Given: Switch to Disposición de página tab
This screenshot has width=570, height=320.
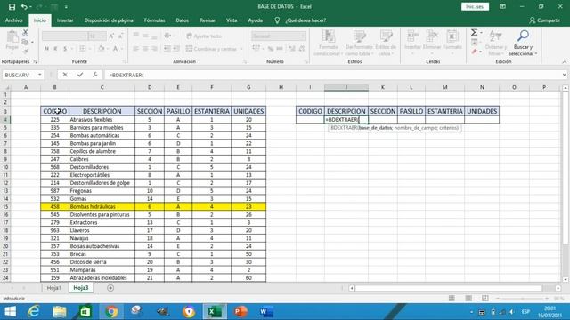Looking at the screenshot, I should pyautogui.click(x=109, y=20).
